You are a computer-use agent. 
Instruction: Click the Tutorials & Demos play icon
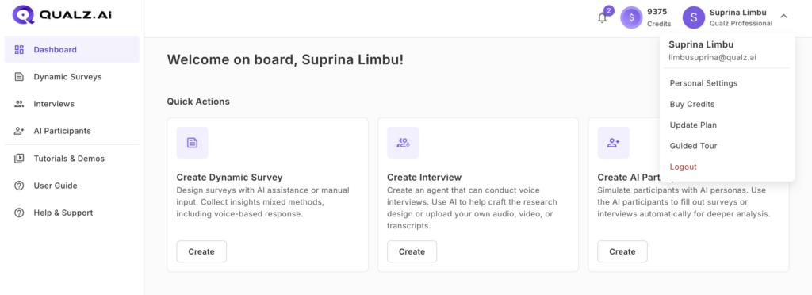click(x=19, y=159)
